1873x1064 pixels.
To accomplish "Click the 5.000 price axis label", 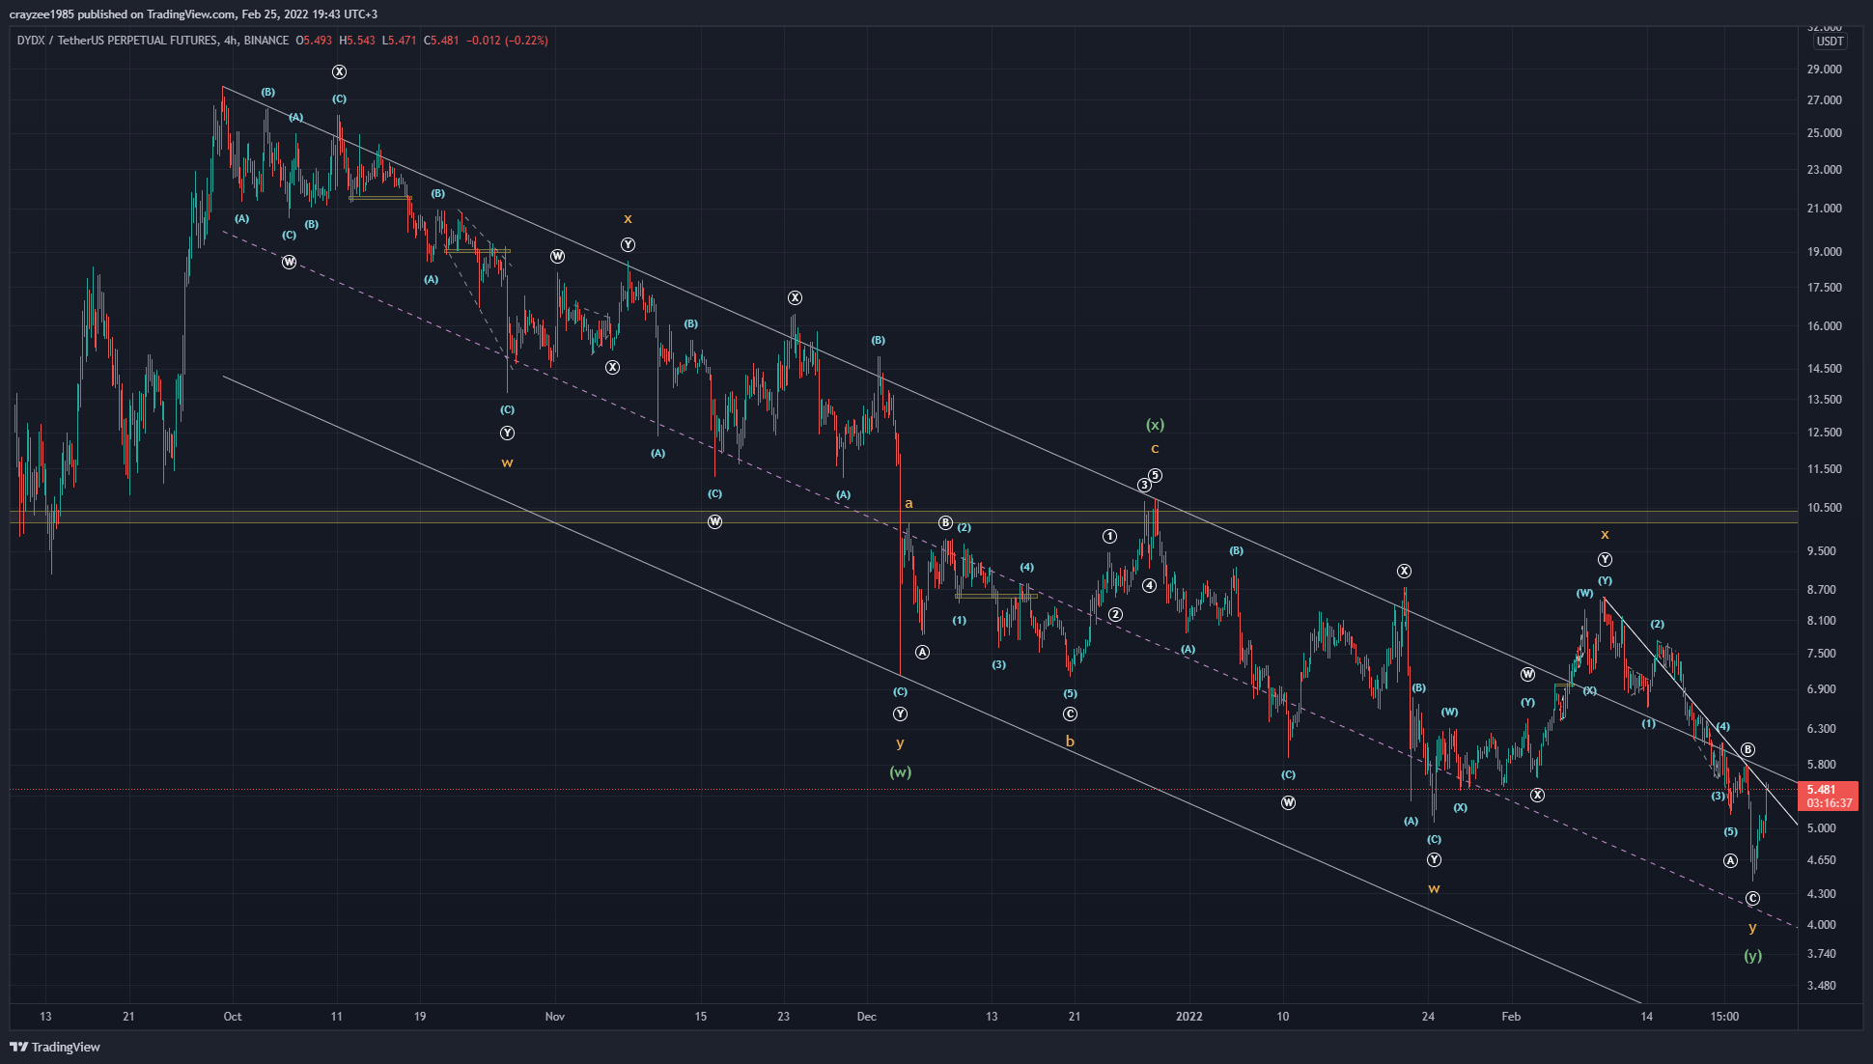I will 1822,828.
